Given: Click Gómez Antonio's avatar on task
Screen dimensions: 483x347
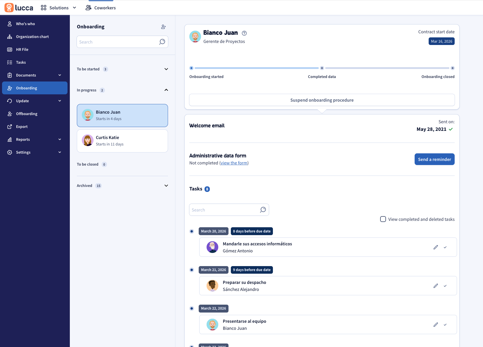Looking at the screenshot, I should click(212, 247).
